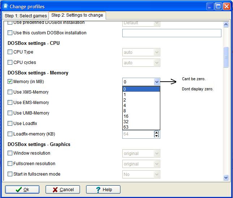Click the vertical scrollbar thumb

click(x=226, y=57)
